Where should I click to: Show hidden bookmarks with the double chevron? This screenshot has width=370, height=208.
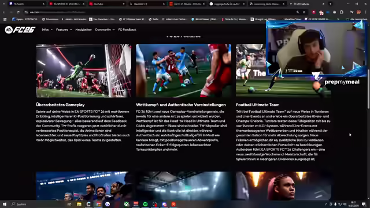tap(338, 19)
